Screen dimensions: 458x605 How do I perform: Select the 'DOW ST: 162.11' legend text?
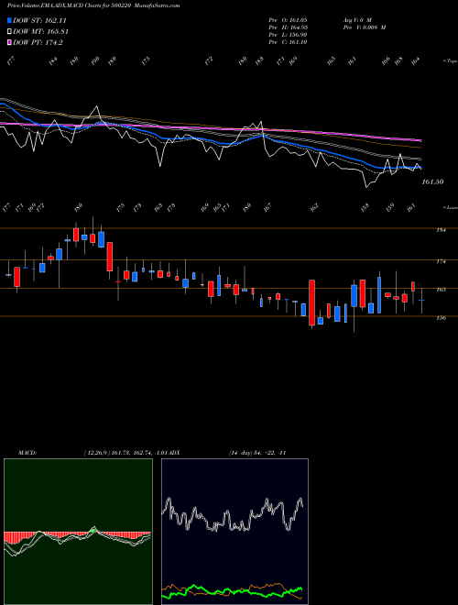[39, 20]
